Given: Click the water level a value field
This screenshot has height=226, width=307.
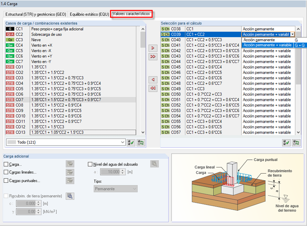Looking at the screenshot, I should [x=111, y=172].
